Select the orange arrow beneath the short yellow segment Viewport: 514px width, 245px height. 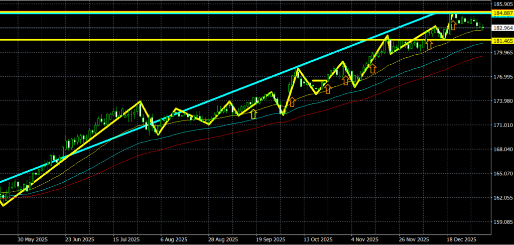tap(328, 89)
